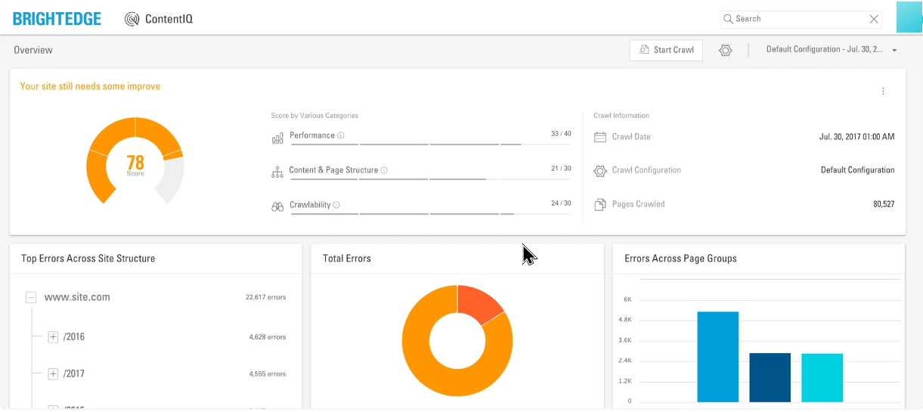
Task: Click the Crawl Information heading
Action: pos(621,116)
